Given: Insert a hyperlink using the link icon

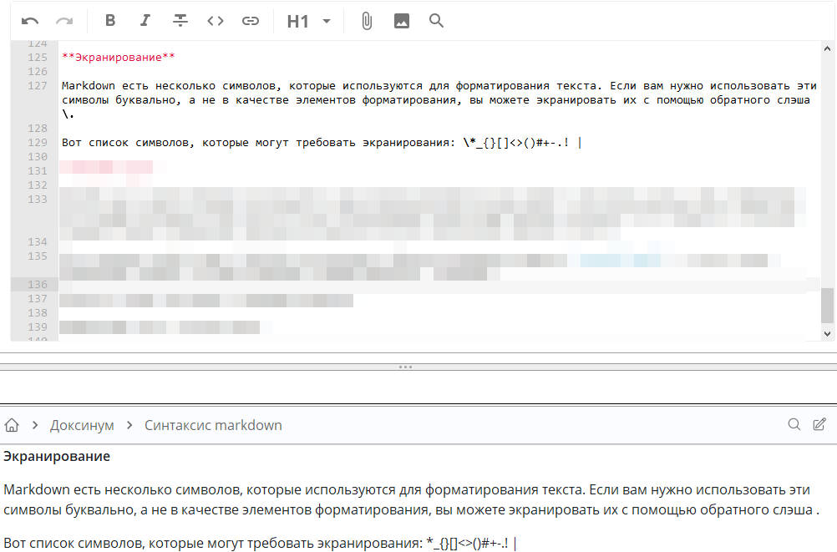Looking at the screenshot, I should [x=251, y=21].
